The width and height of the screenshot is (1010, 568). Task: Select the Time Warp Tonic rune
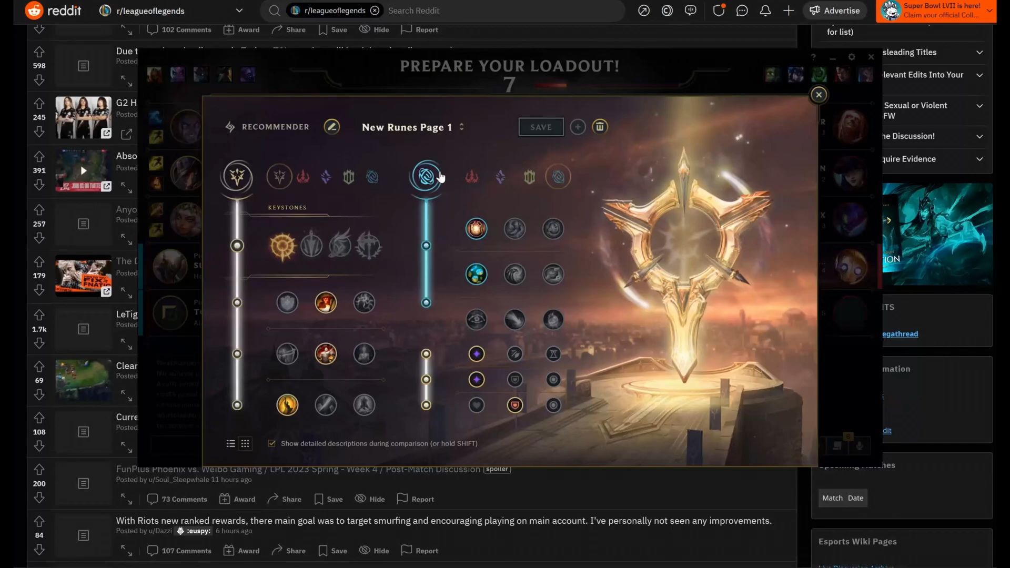tap(553, 319)
